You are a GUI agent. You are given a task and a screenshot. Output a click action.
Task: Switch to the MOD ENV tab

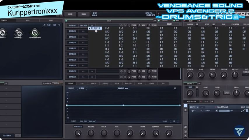[x=128, y=84]
